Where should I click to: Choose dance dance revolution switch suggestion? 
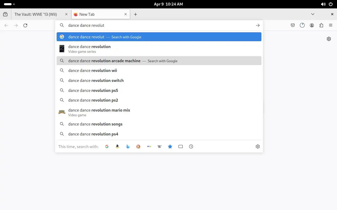[159, 81]
